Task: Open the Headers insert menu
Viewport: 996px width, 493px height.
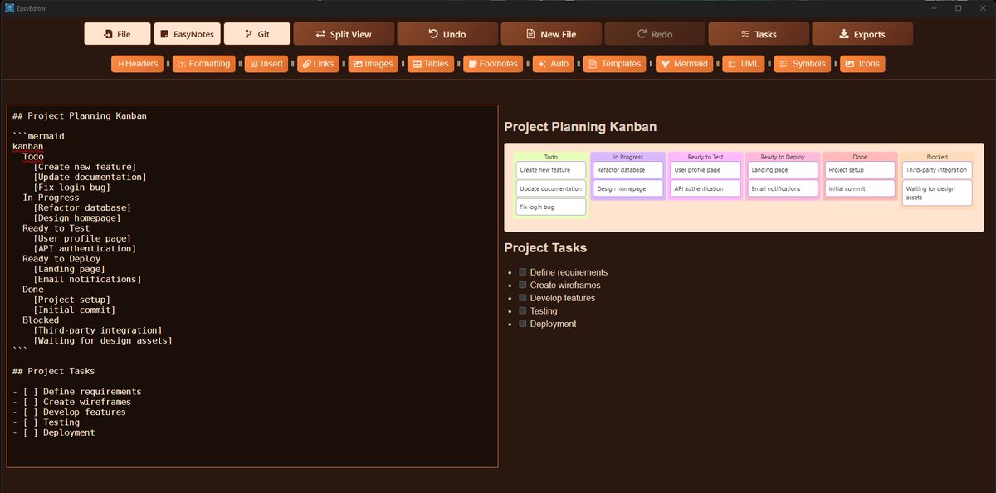Action: pos(137,64)
